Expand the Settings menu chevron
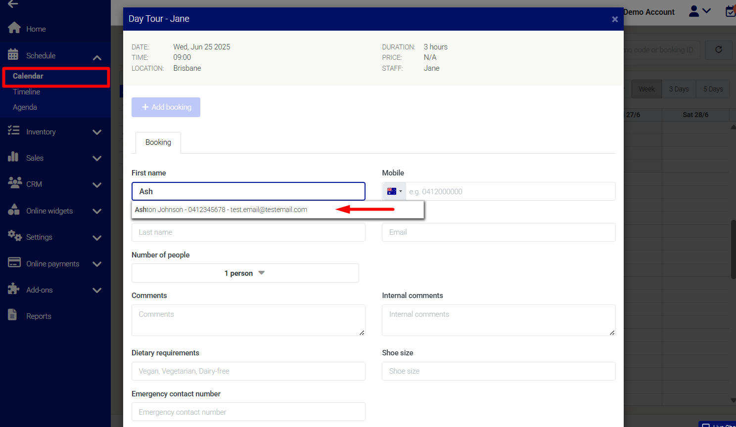This screenshot has height=427, width=736. pos(97,238)
